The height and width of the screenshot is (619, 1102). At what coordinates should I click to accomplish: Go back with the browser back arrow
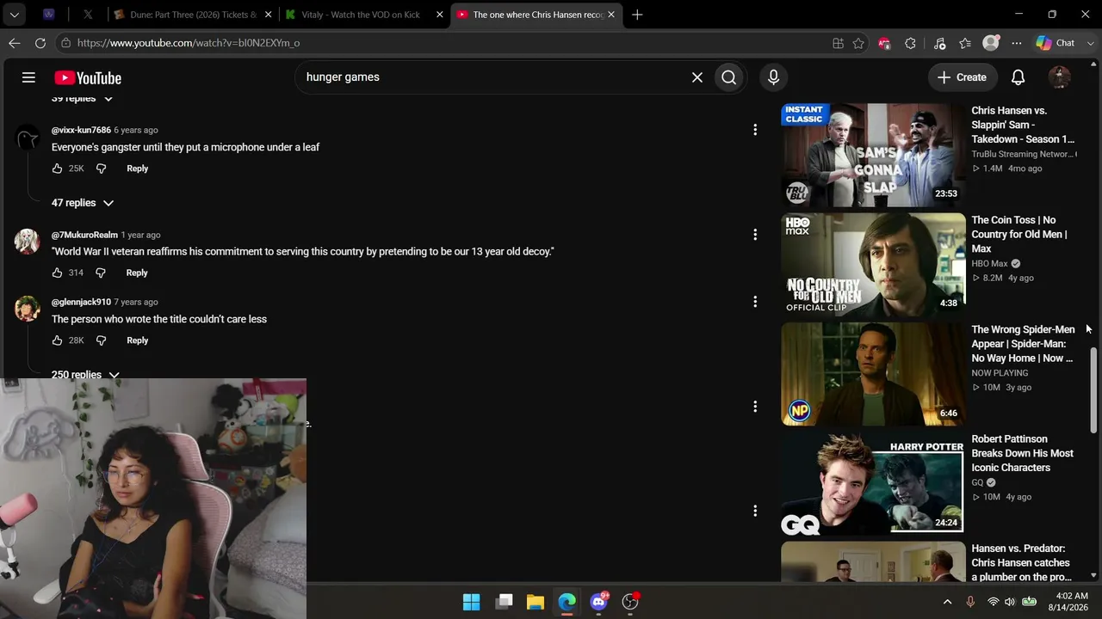[15, 43]
